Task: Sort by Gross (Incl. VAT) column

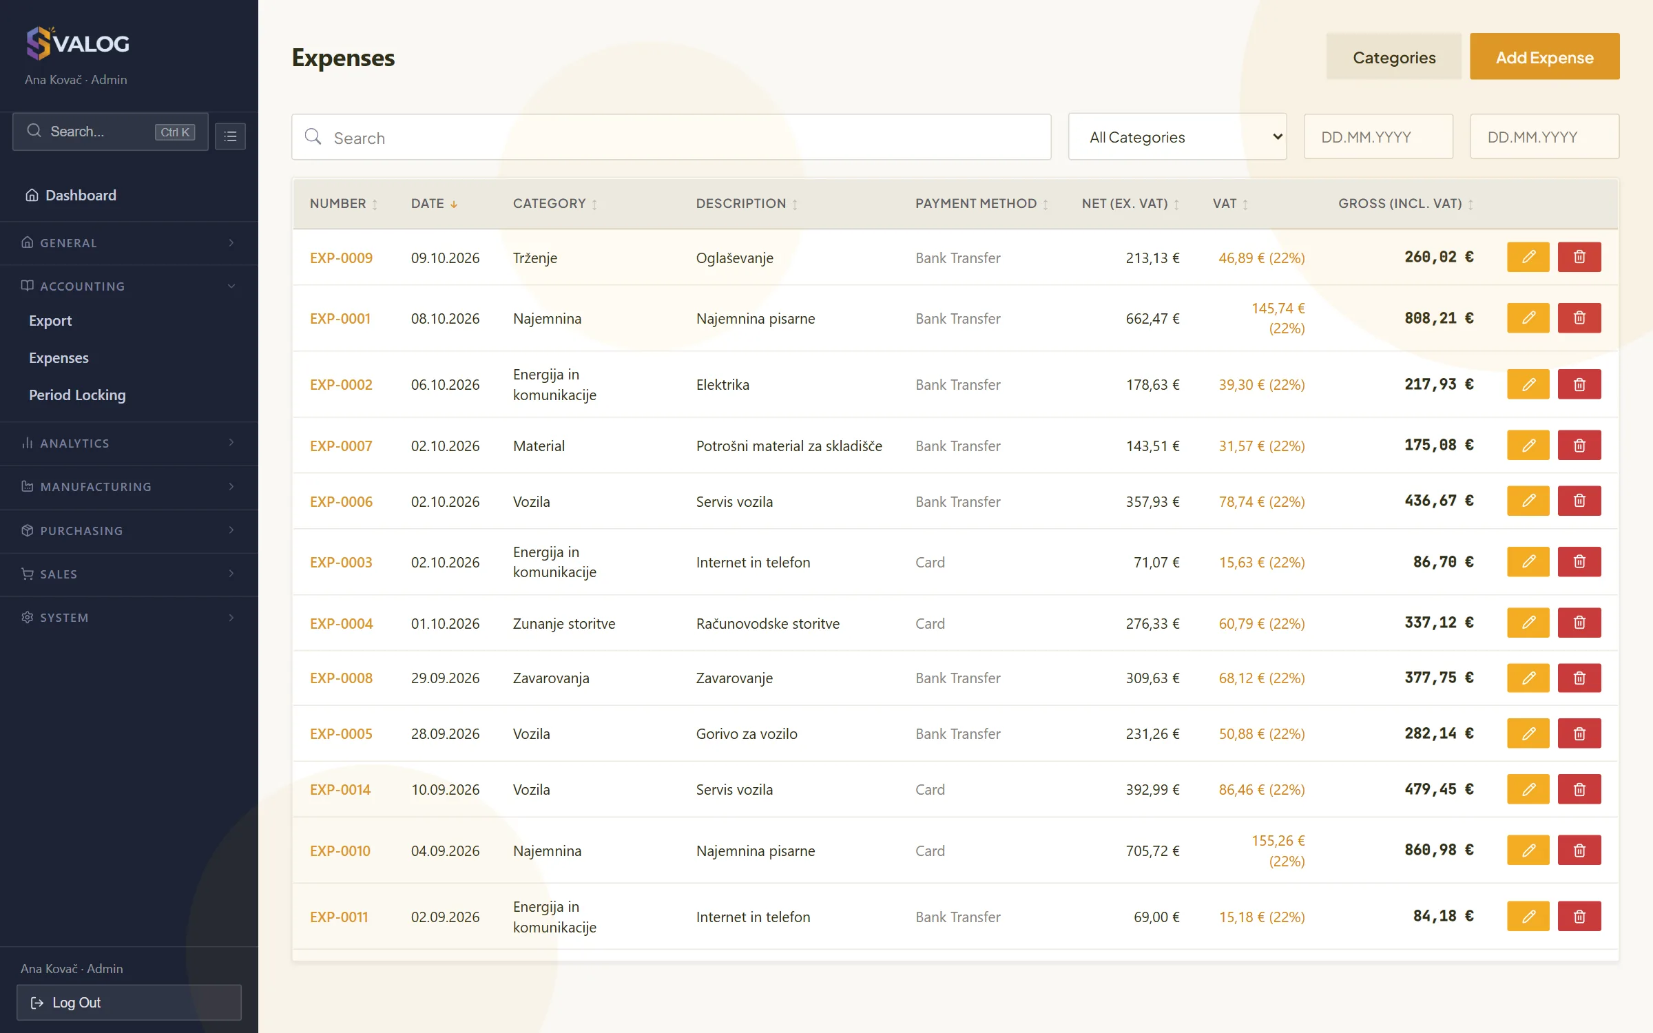Action: point(1405,204)
